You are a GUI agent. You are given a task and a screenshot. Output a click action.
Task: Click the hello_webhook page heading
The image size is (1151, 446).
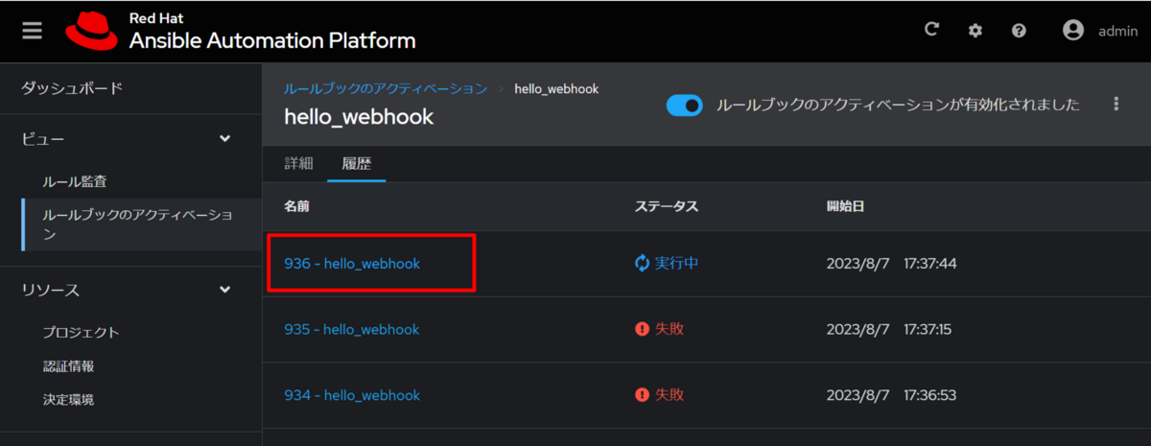click(359, 117)
